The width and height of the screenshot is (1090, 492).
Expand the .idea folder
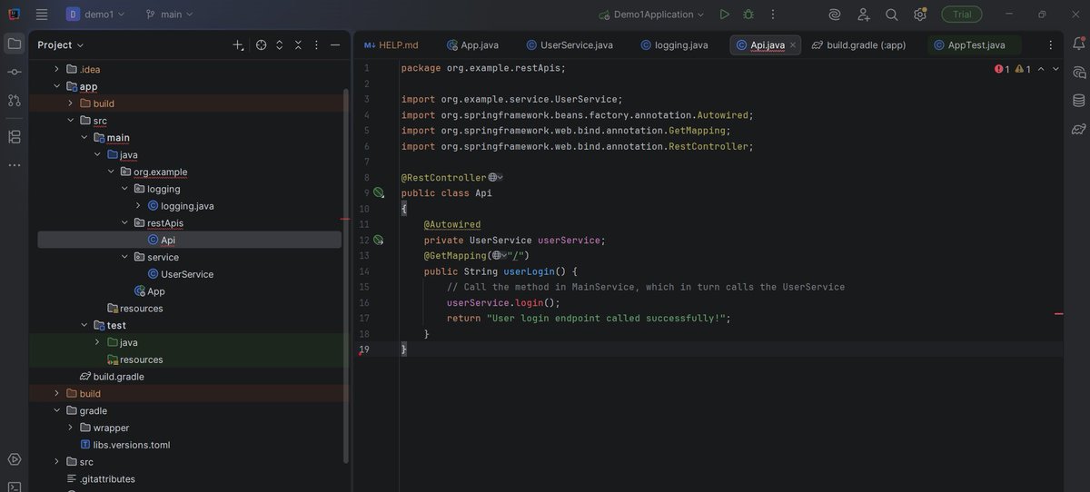(x=56, y=69)
